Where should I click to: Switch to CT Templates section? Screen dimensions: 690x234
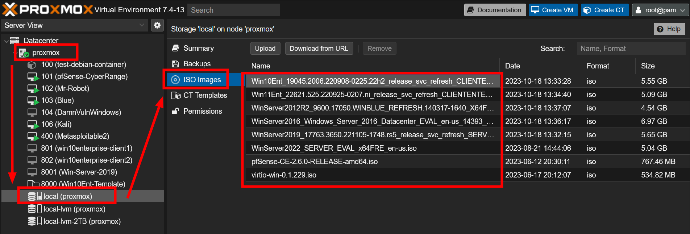205,95
